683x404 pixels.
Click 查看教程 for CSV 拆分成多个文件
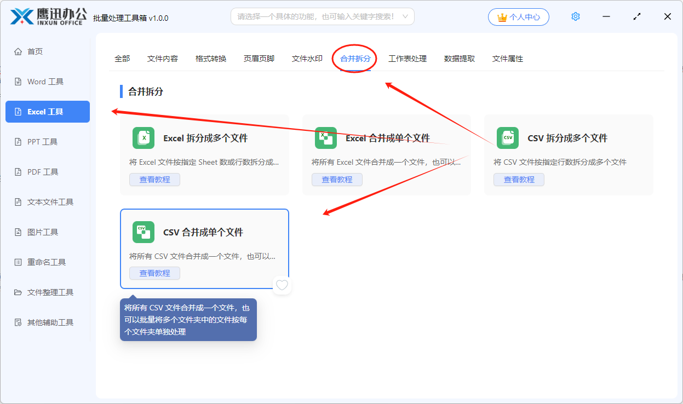(519, 179)
